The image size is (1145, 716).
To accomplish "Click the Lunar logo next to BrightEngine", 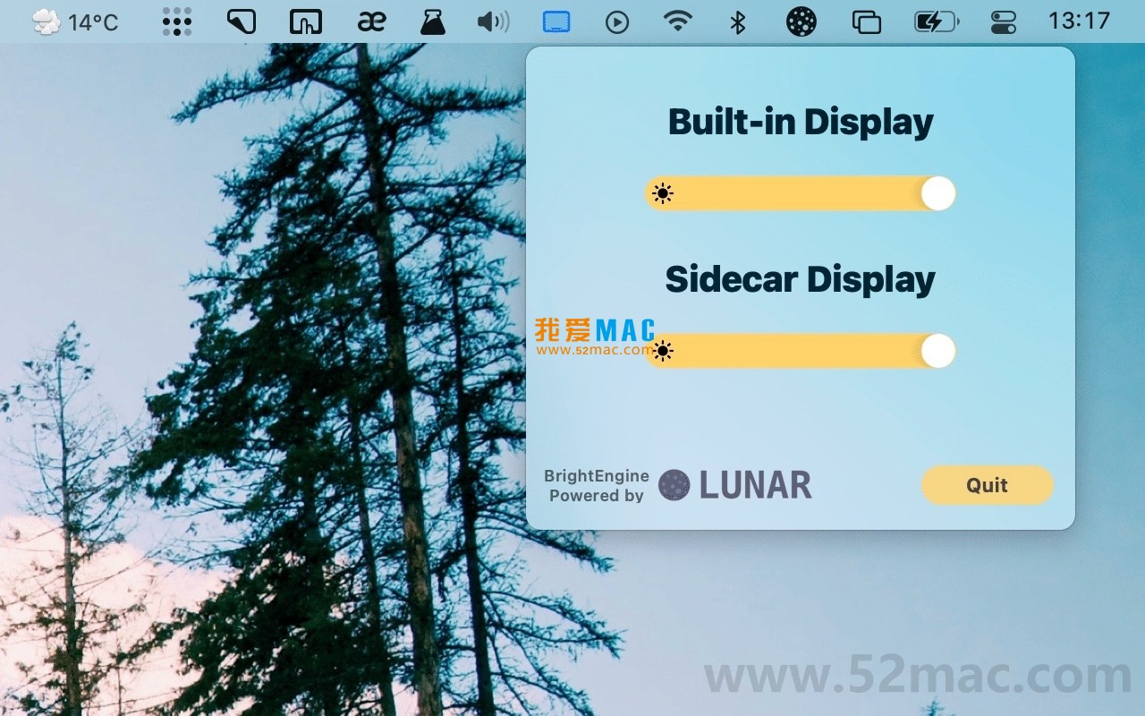I will tap(671, 485).
